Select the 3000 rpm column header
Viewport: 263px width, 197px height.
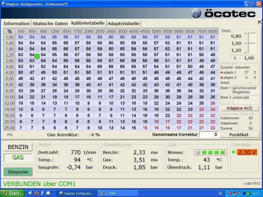(x=111, y=32)
